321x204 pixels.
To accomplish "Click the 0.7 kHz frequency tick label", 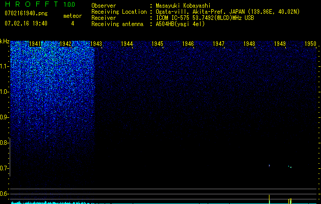I will (x=4, y=168).
